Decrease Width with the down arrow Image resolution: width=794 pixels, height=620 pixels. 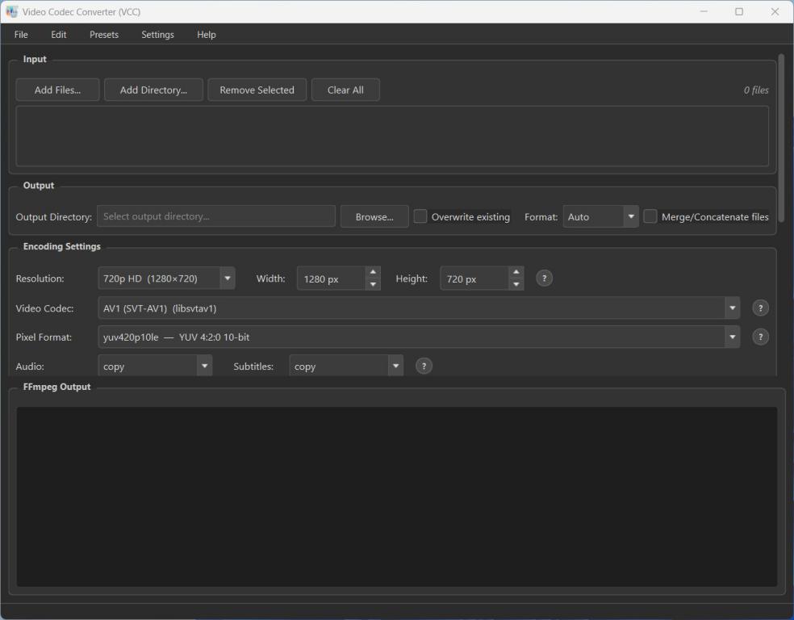[x=373, y=284]
